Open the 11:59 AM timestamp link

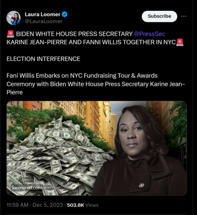18,205
